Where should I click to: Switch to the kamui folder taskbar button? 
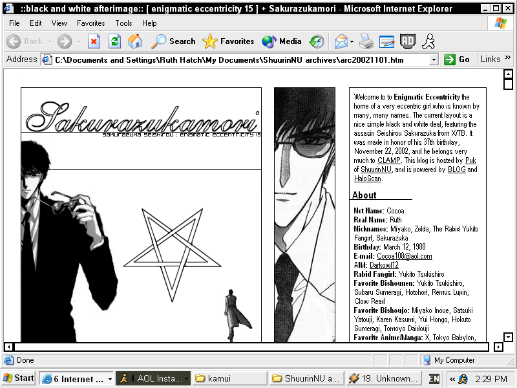[x=229, y=378]
